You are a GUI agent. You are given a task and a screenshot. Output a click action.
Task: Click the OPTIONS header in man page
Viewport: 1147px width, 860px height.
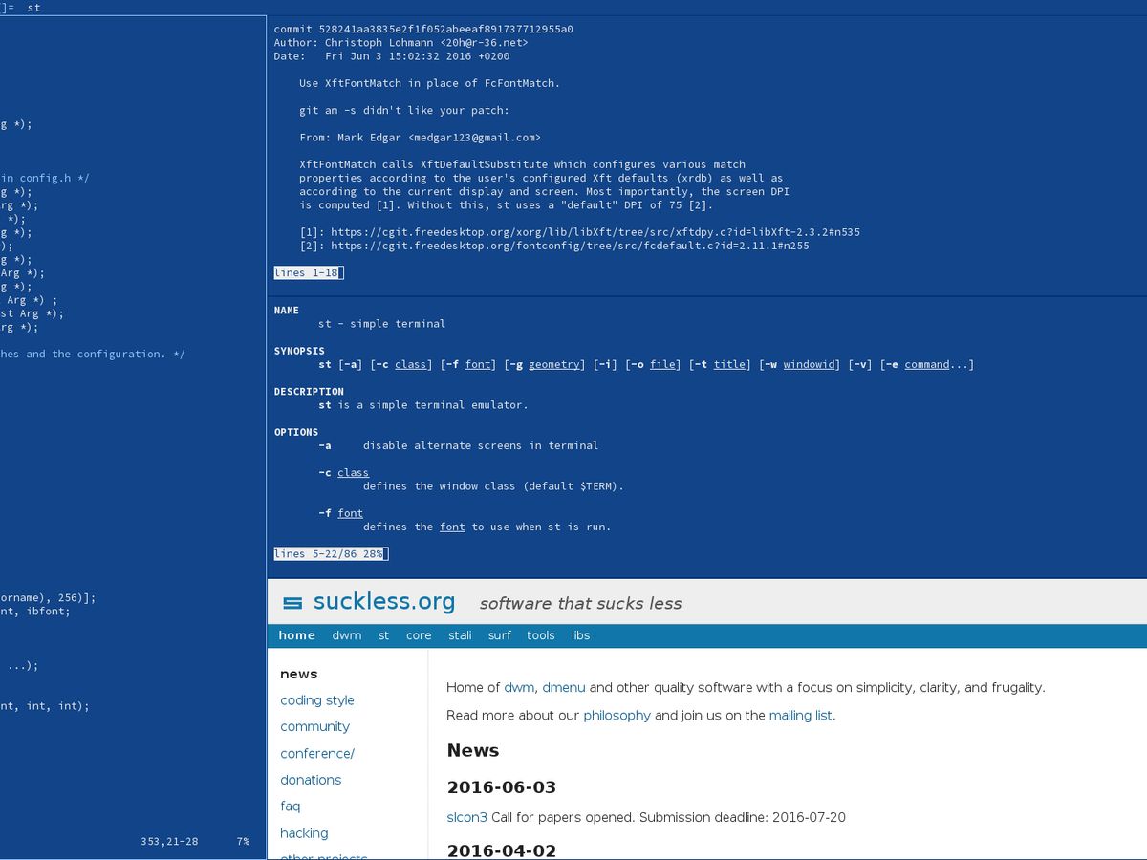pyautogui.click(x=296, y=432)
